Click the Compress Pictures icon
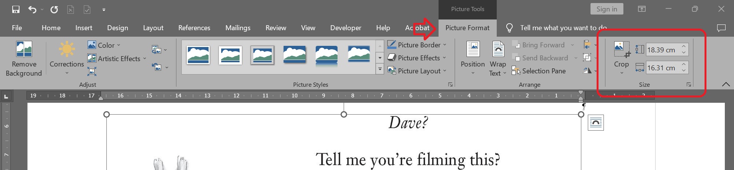Viewport: 734px width, 170px height. click(x=92, y=71)
